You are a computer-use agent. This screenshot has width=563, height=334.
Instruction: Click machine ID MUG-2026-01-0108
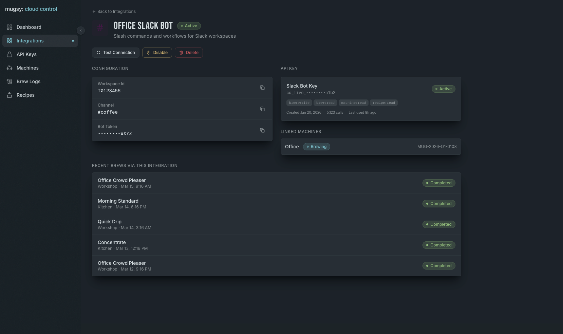pyautogui.click(x=437, y=147)
